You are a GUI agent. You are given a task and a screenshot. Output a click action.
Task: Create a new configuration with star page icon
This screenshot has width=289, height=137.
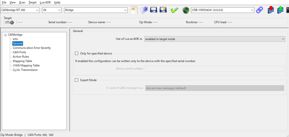[134, 10]
